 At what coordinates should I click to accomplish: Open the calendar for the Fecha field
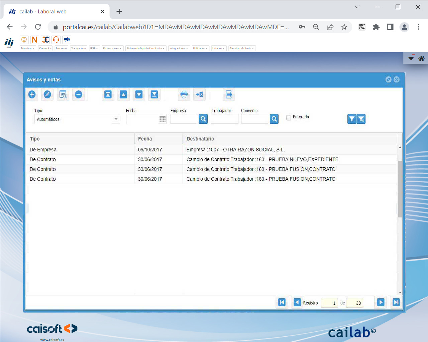tap(163, 119)
